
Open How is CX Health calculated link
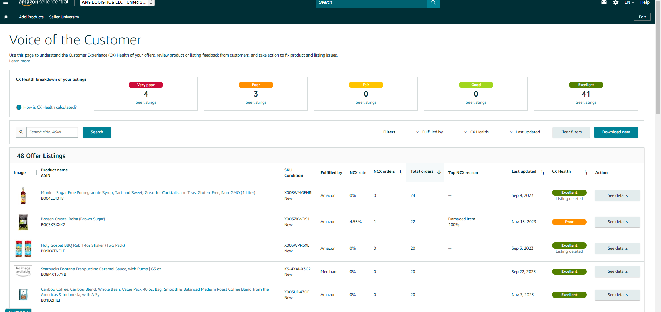[50, 107]
